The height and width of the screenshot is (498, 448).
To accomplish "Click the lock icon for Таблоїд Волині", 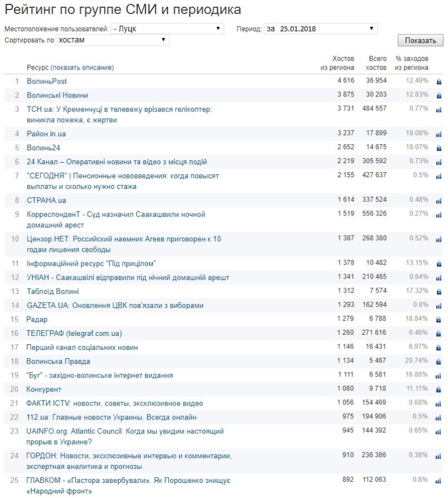I will pos(439,292).
